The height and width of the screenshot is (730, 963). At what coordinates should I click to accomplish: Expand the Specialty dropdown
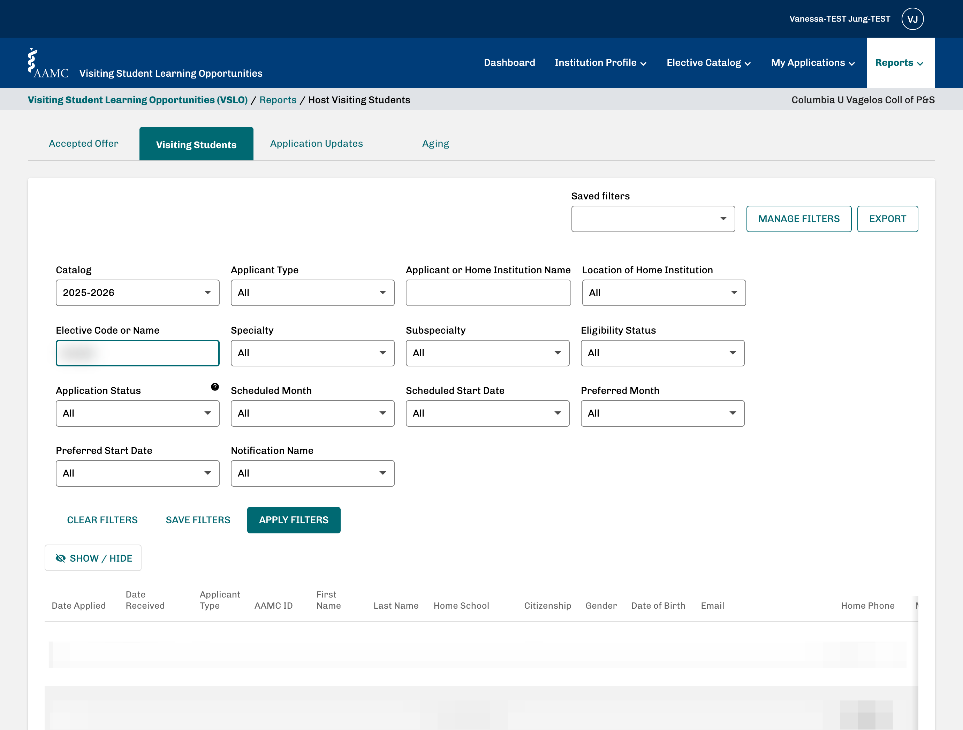click(313, 353)
